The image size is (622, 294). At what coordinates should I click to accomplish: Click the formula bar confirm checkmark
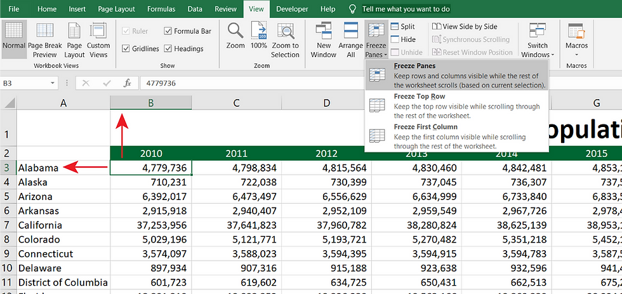(x=107, y=83)
